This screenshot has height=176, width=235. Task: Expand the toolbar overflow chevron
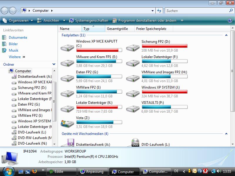tap(182, 21)
